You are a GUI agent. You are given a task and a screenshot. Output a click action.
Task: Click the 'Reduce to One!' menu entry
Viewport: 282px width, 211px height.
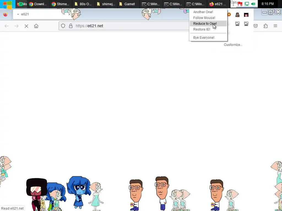(208, 24)
